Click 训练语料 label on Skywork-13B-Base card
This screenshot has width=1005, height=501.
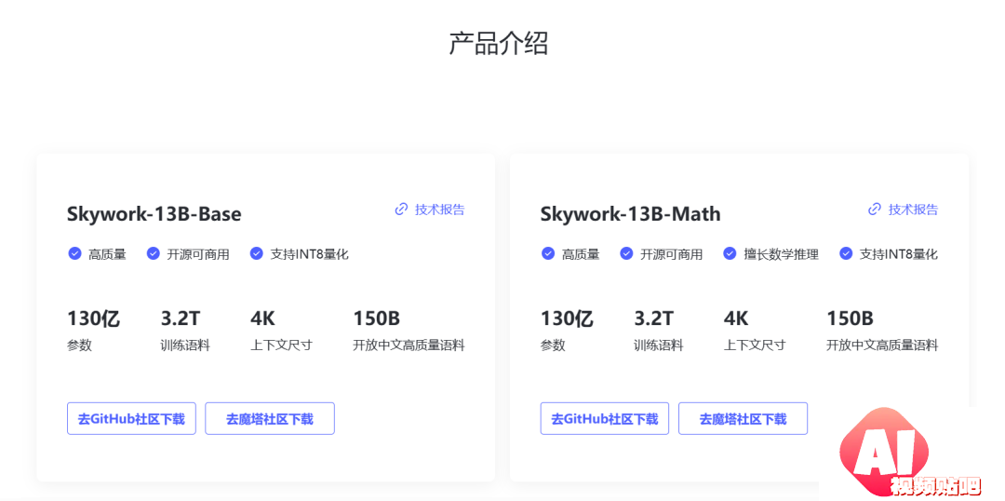tap(185, 345)
